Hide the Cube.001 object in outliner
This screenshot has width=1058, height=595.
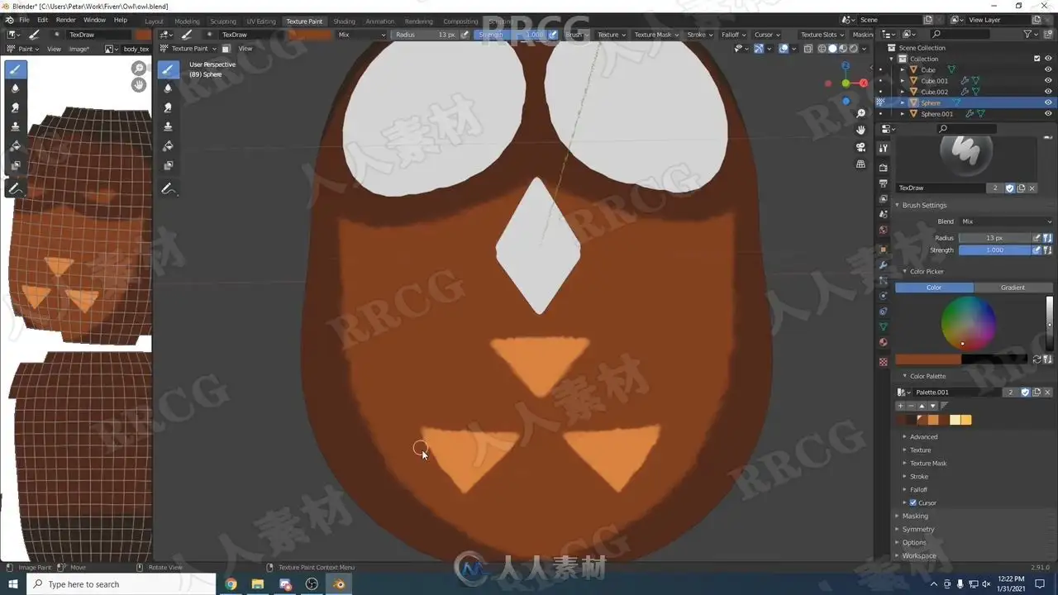pos(1048,81)
